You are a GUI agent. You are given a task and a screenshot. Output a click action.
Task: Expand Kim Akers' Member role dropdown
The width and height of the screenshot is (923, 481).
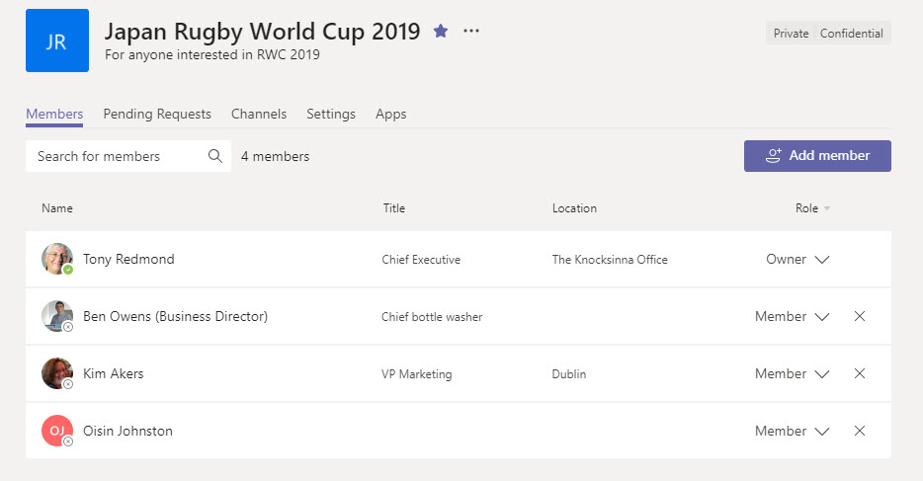821,374
